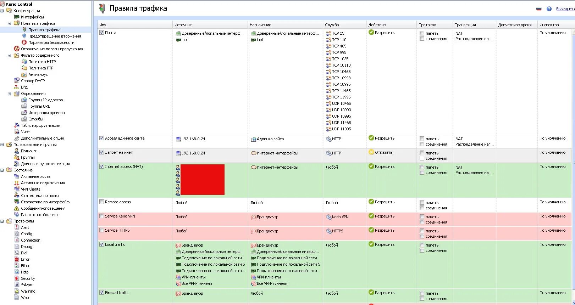
Task: Enable the Service HTTPS rule checkbox
Action: point(102,230)
